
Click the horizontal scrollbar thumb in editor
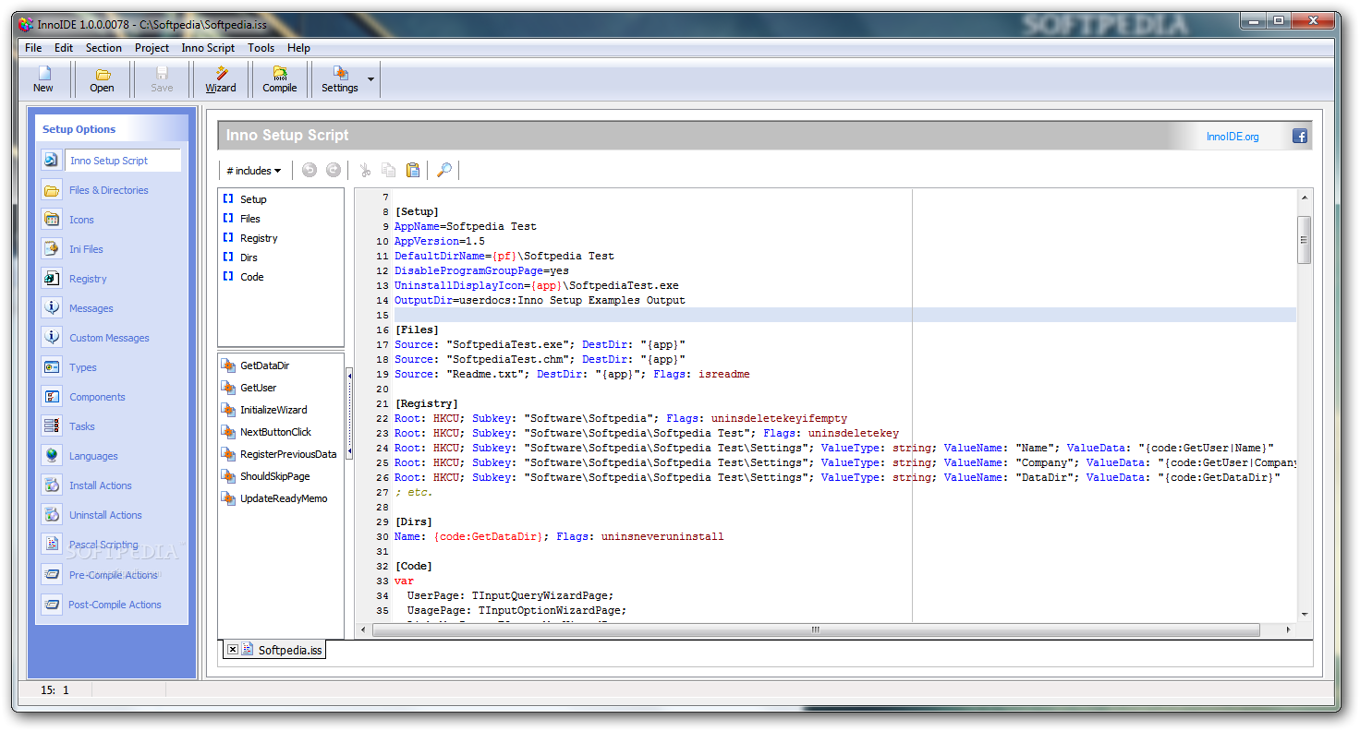tap(816, 629)
